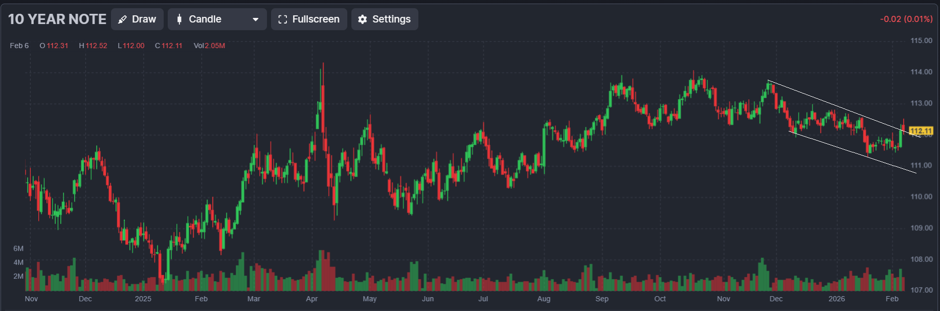Click the Settings gear icon

point(363,19)
